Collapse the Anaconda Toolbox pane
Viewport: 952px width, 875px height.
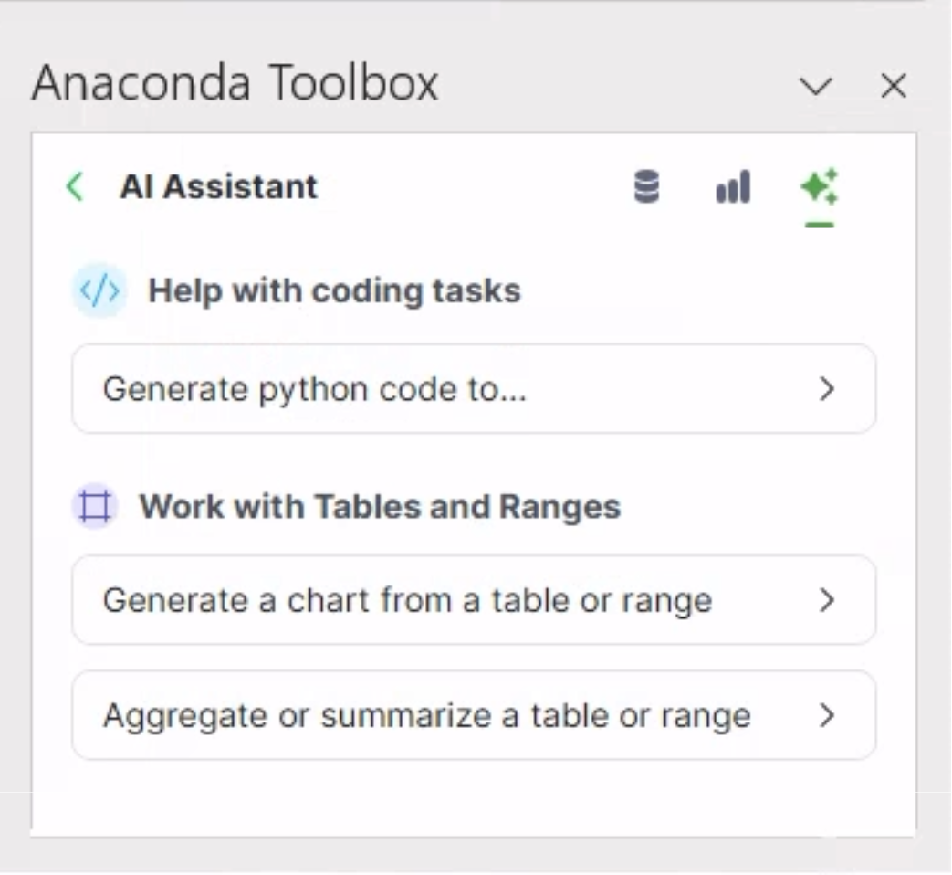pos(815,86)
